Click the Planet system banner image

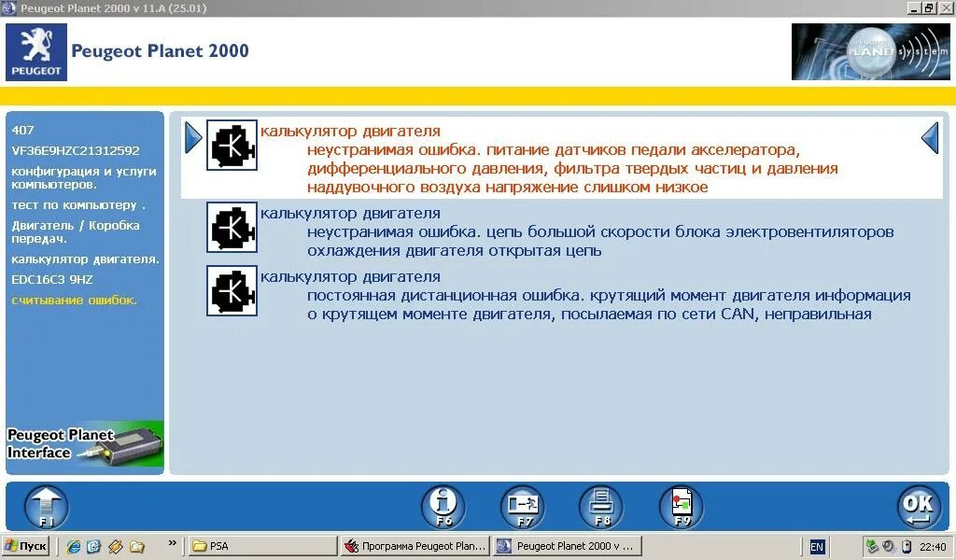[871, 51]
